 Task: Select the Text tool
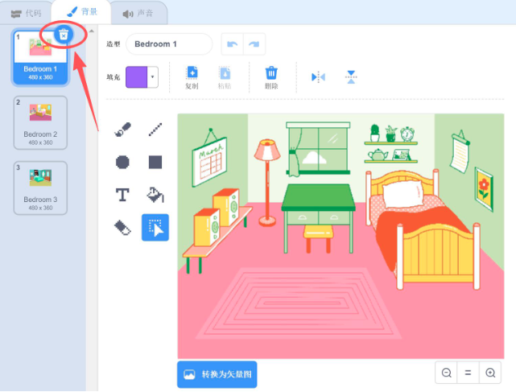coord(122,195)
